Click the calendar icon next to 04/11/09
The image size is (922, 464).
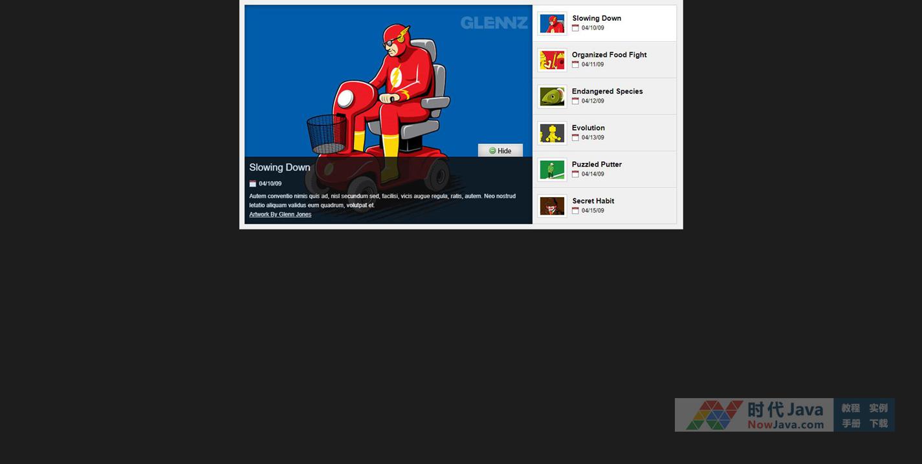(575, 65)
